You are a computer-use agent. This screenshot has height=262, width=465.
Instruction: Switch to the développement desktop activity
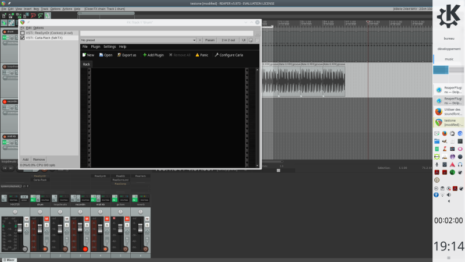pyautogui.click(x=449, y=49)
